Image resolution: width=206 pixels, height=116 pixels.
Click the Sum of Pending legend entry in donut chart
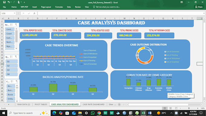coord(171,55)
